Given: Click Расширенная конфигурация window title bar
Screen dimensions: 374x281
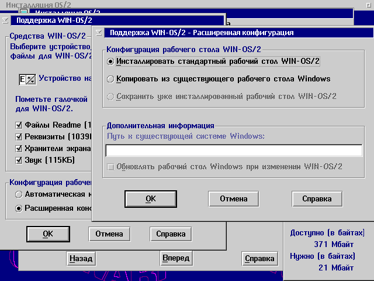Looking at the screenshot, I should pos(238,33).
